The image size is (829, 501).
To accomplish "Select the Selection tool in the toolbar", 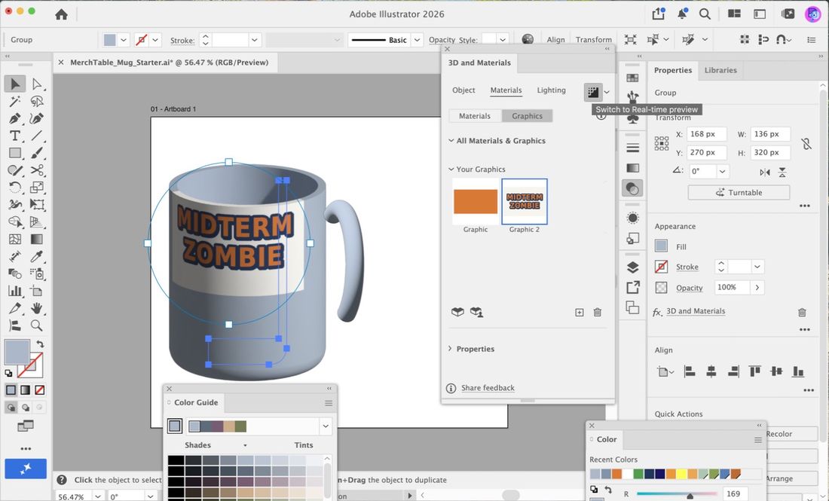I will tap(15, 84).
